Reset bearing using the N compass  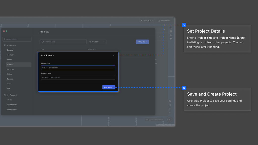coord(170,120)
